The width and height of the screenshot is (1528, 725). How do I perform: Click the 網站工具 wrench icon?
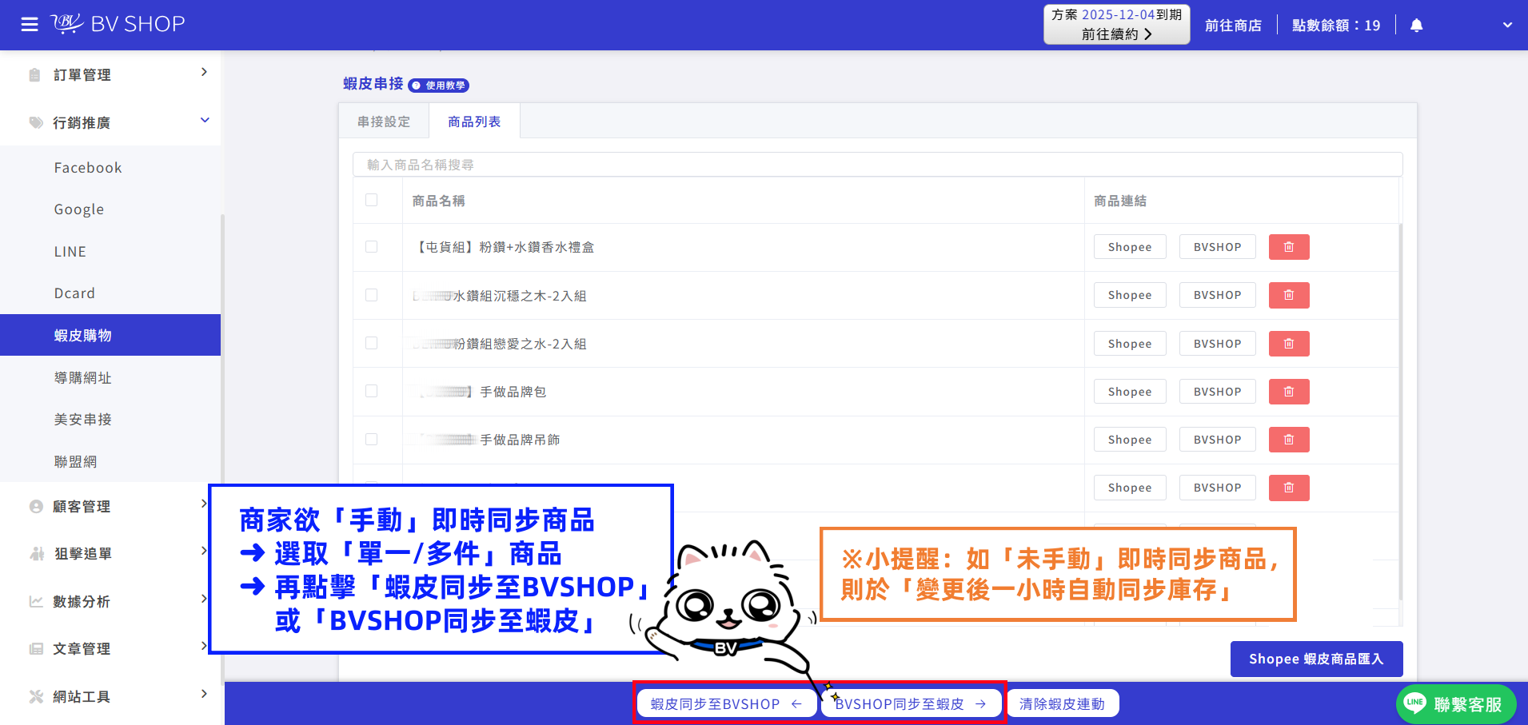click(36, 696)
